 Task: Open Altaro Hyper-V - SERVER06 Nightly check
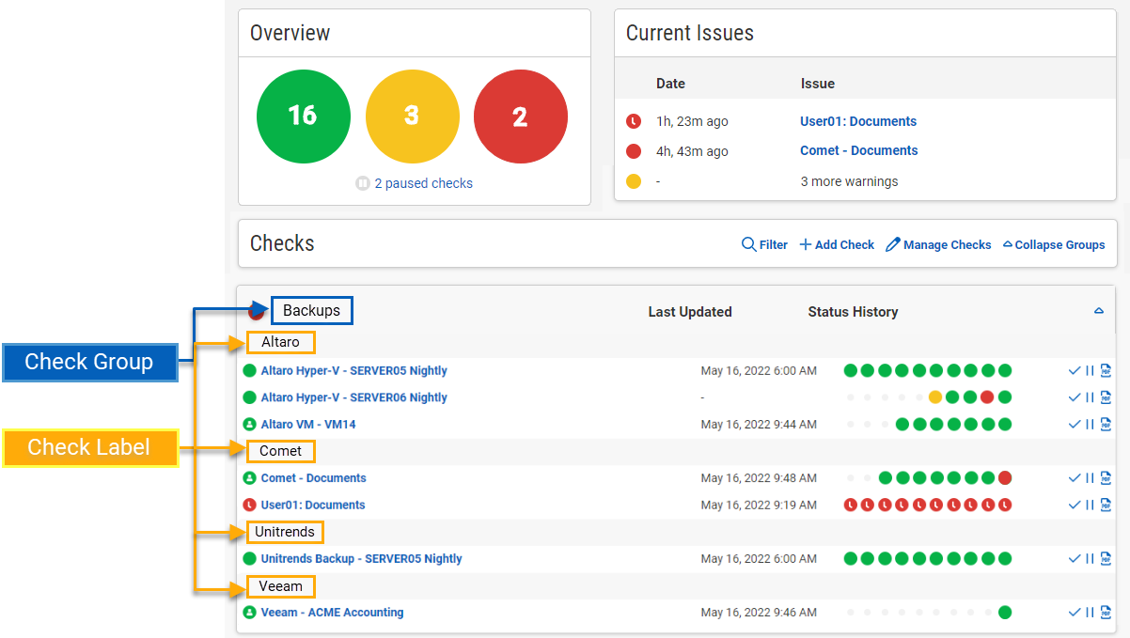(x=354, y=397)
